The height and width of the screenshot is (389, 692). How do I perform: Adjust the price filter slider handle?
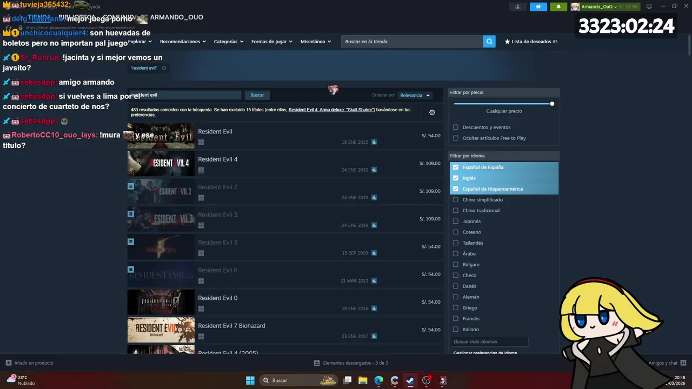point(552,104)
